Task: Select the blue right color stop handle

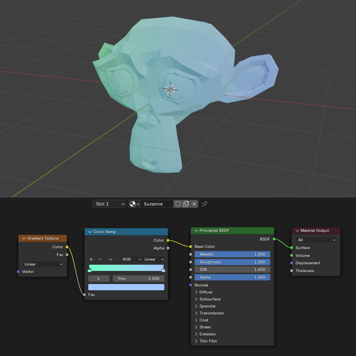Action: coord(163,270)
